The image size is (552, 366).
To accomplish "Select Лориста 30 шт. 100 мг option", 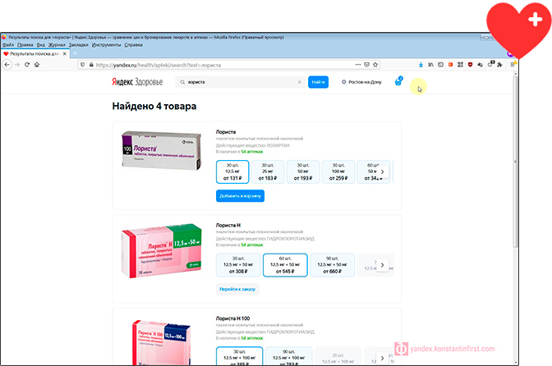I will point(338,172).
